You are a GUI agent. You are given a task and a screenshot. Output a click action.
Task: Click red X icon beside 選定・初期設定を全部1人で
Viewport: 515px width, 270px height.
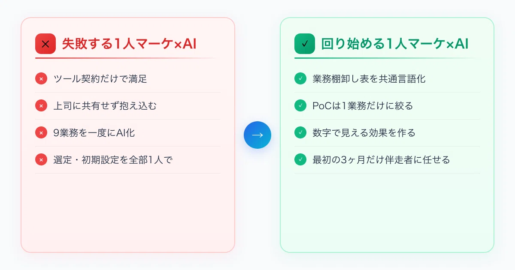41,160
